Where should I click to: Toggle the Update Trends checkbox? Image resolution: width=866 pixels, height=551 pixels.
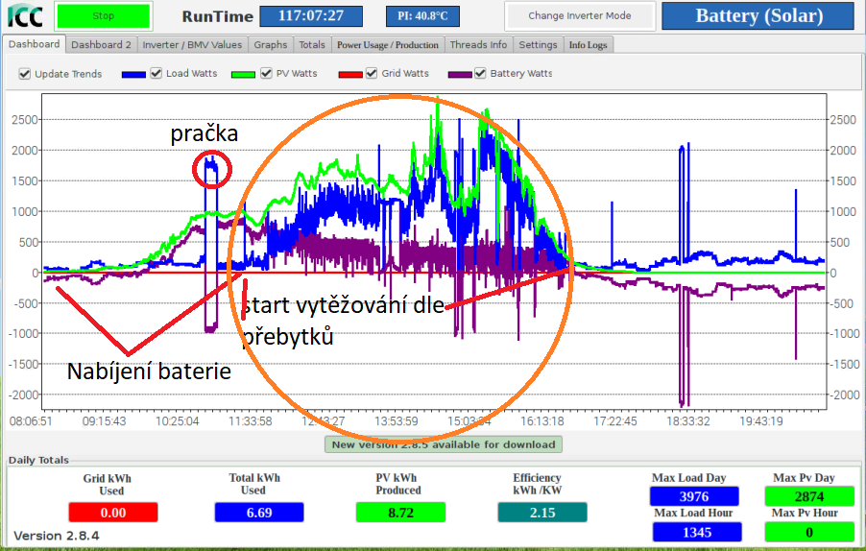(x=25, y=74)
